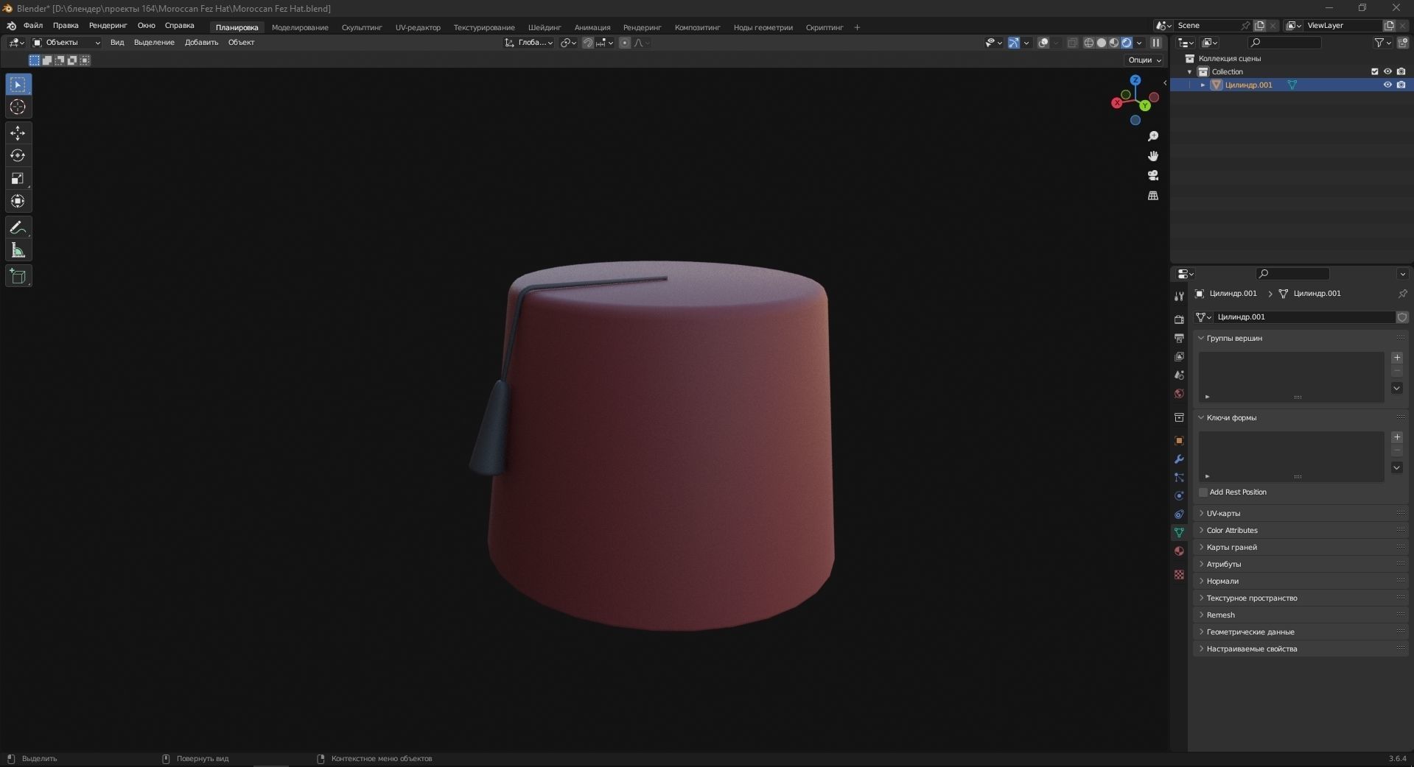Open the Опции dropdown

(1144, 60)
